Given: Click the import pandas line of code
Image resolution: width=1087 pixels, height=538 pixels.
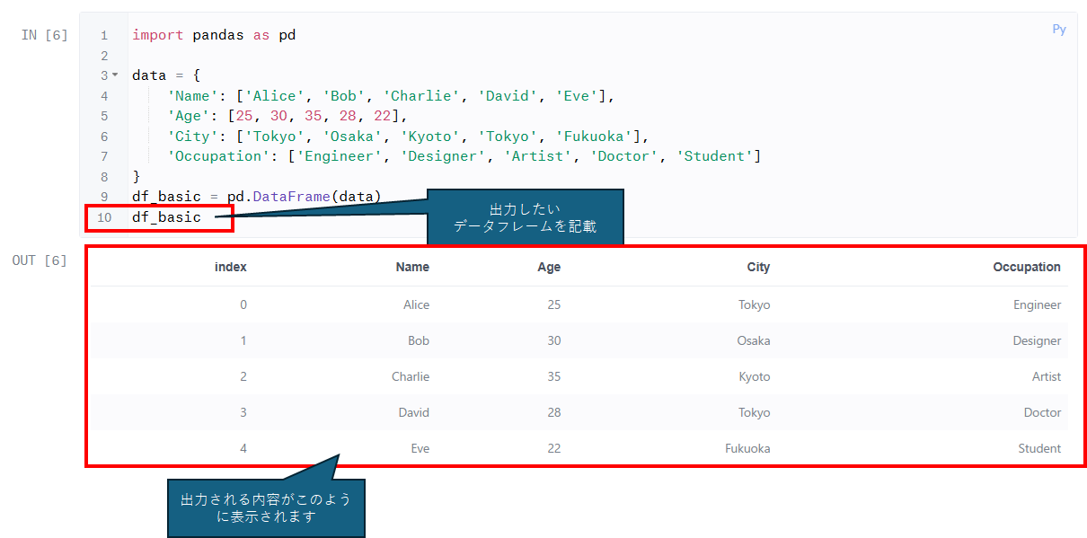Looking at the screenshot, I should [x=214, y=35].
